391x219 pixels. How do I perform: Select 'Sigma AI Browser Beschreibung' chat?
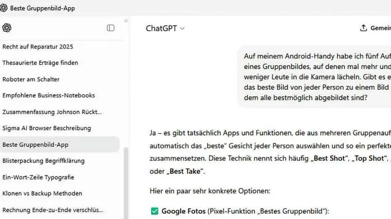(x=46, y=128)
